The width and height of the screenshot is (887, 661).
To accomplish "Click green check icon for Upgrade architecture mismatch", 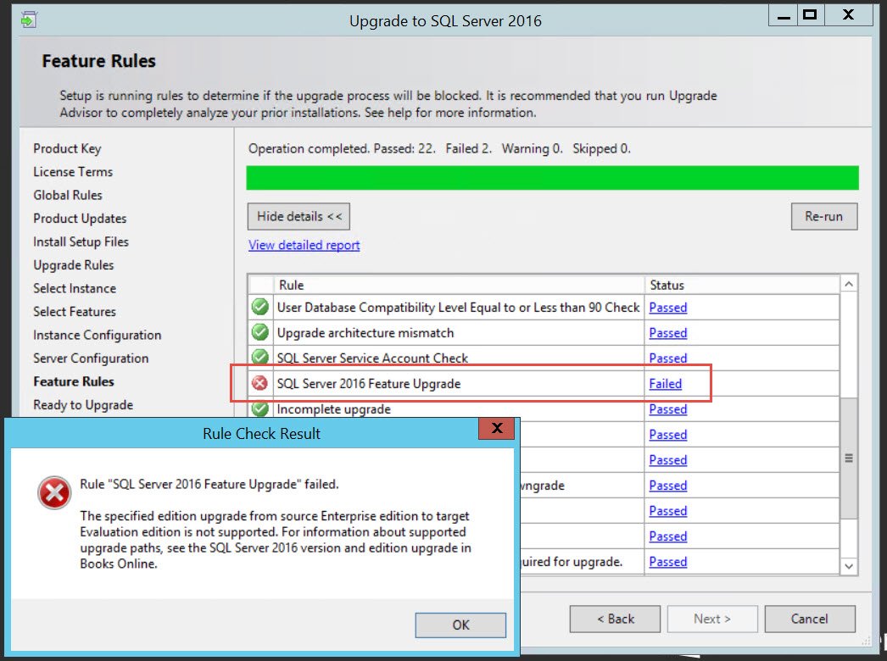I will coord(259,332).
